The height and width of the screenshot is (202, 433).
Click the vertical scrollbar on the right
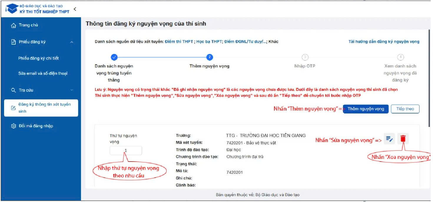429,88
